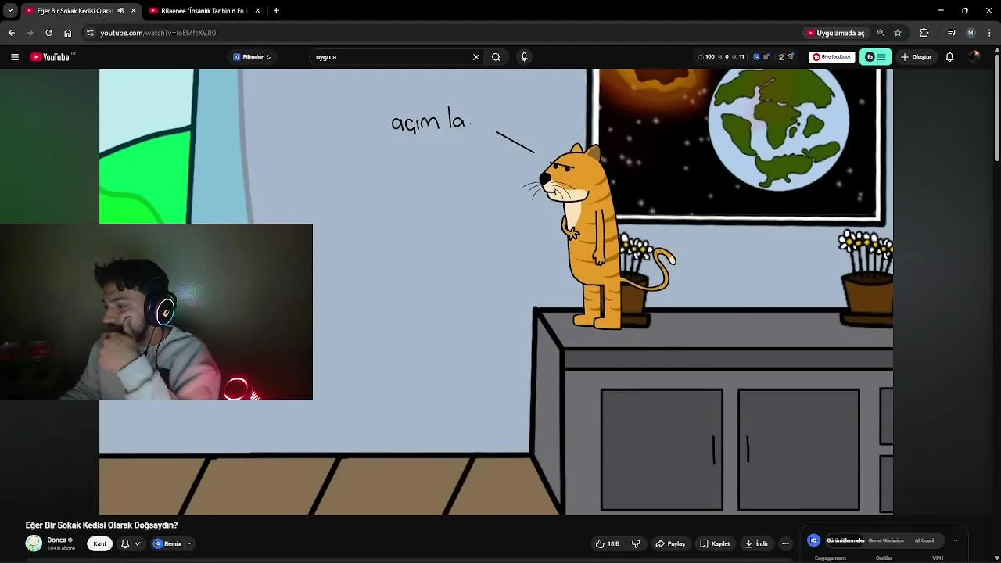The image size is (1001, 563).
Task: Save the video with Kaydet
Action: click(715, 543)
